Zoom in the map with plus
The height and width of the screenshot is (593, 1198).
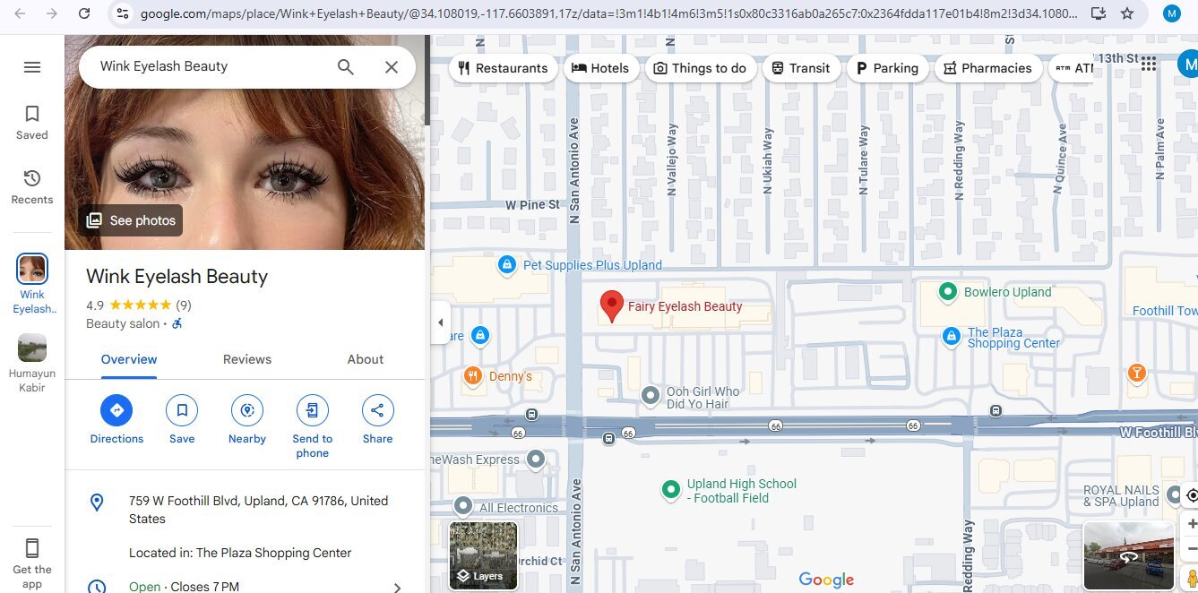1191,524
